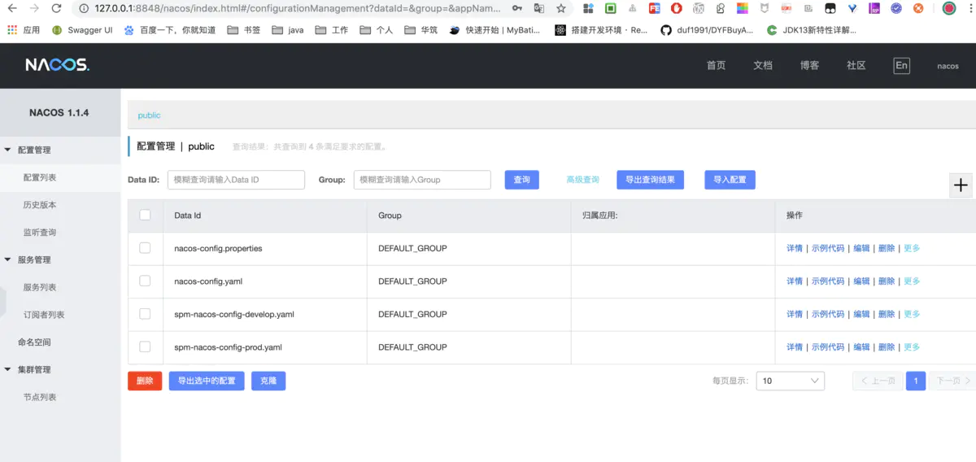
Task: Switch language with the En button
Action: [x=901, y=66]
